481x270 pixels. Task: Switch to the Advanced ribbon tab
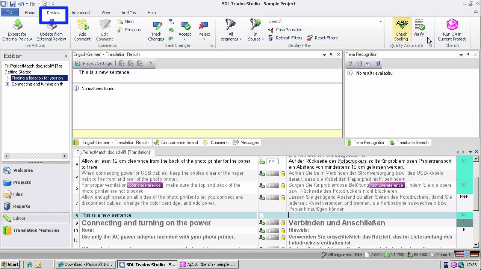80,13
